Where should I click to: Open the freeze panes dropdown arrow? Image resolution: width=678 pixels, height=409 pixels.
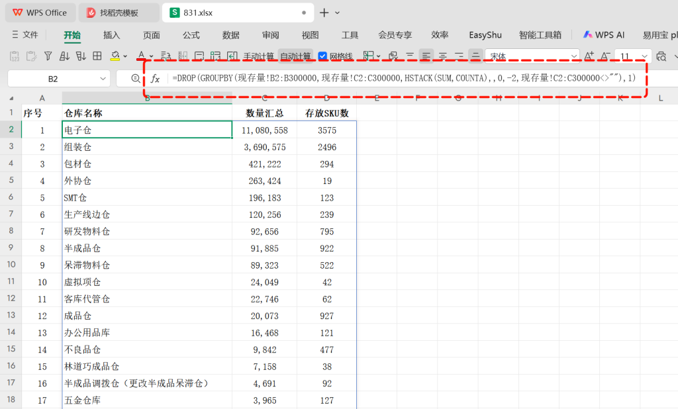(378, 56)
